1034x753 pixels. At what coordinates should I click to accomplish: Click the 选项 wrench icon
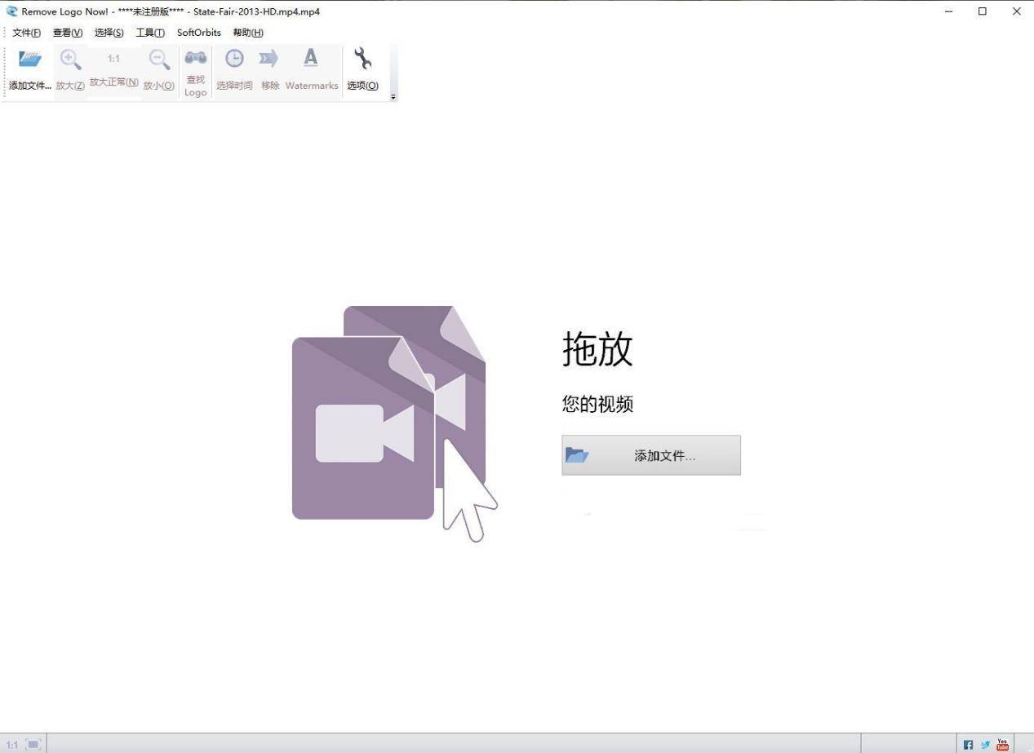click(x=362, y=60)
